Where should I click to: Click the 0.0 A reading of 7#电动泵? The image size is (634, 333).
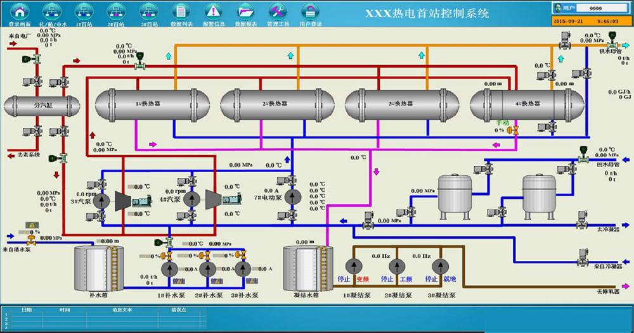tap(272, 191)
